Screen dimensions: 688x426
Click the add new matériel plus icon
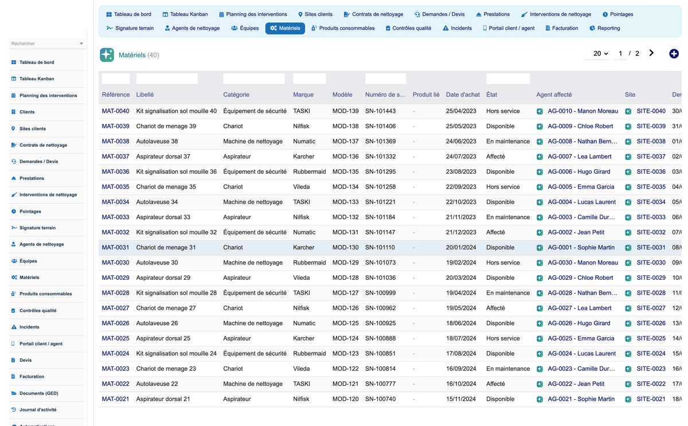point(674,53)
